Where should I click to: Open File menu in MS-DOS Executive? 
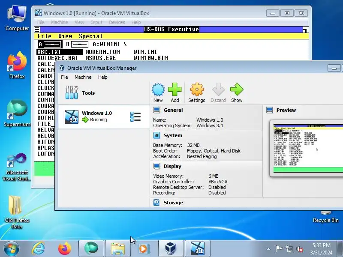point(45,36)
